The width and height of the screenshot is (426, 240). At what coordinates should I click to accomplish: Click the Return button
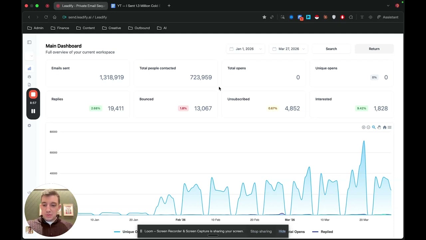[374, 49]
